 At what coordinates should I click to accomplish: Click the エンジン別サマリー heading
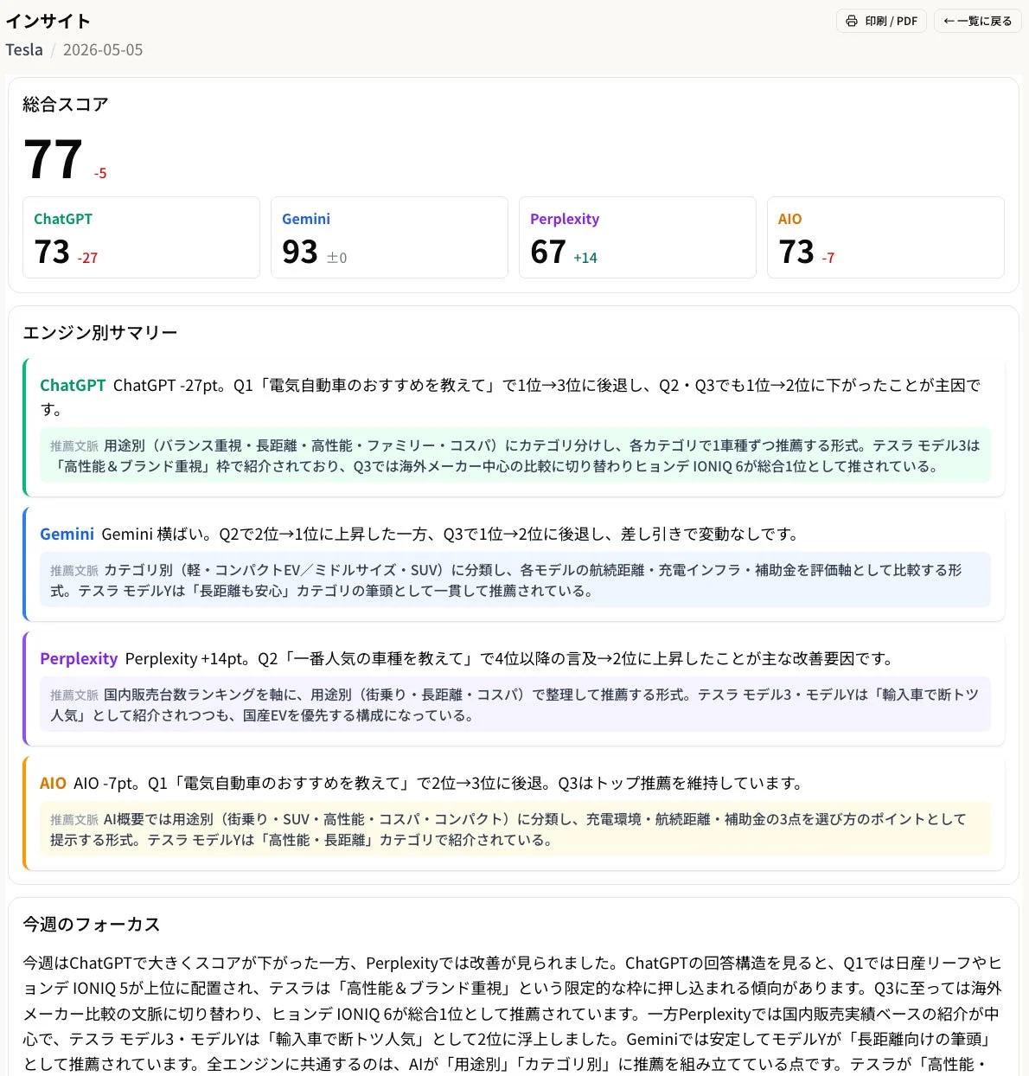(100, 333)
